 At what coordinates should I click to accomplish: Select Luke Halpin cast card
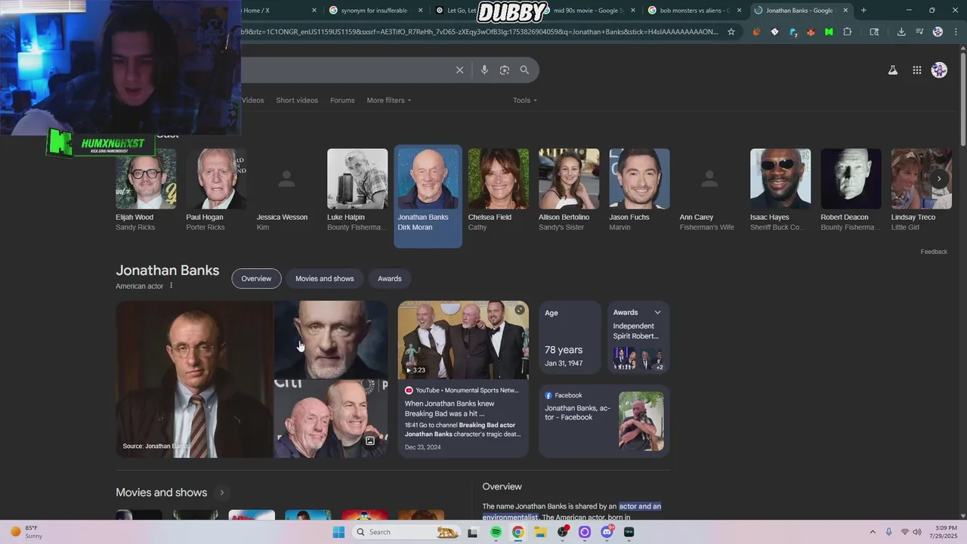[x=357, y=190]
